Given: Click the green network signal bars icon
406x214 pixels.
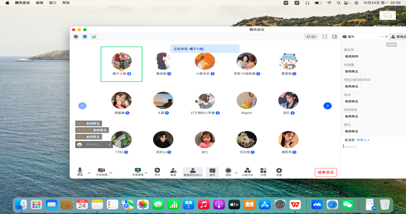Looking at the screenshot, I should [94, 37].
